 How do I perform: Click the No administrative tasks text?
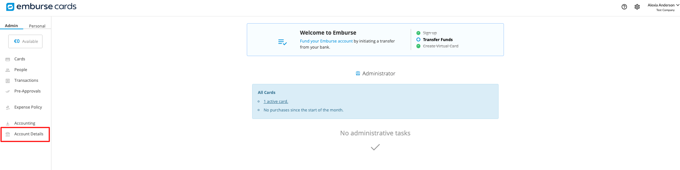coord(375,133)
